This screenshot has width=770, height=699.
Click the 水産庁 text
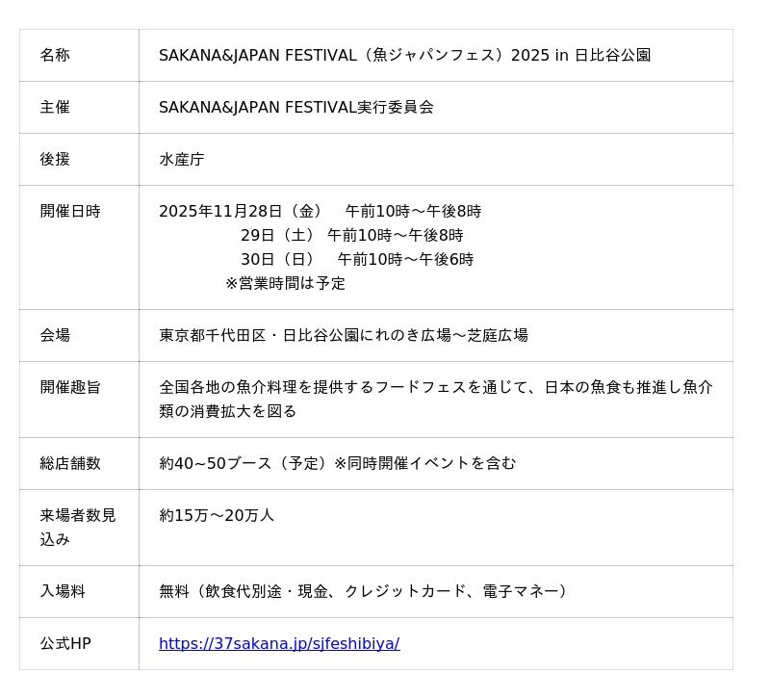181,159
